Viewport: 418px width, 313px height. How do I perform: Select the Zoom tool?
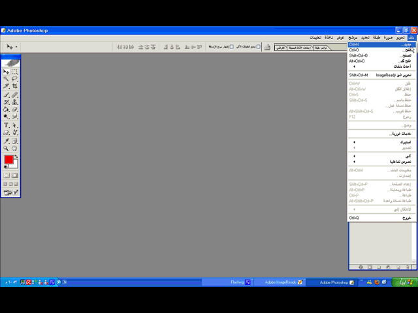coord(7,148)
